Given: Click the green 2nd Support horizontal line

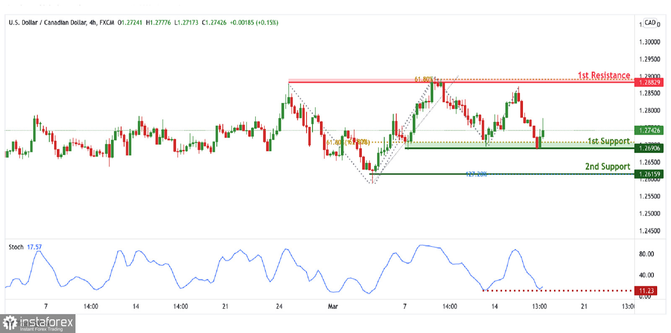Looking at the screenshot, I should (x=502, y=174).
